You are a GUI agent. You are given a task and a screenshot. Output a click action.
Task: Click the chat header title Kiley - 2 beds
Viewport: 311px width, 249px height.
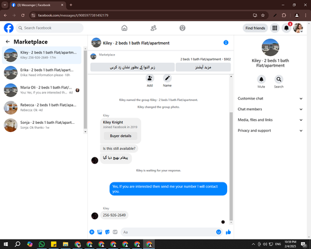click(136, 43)
